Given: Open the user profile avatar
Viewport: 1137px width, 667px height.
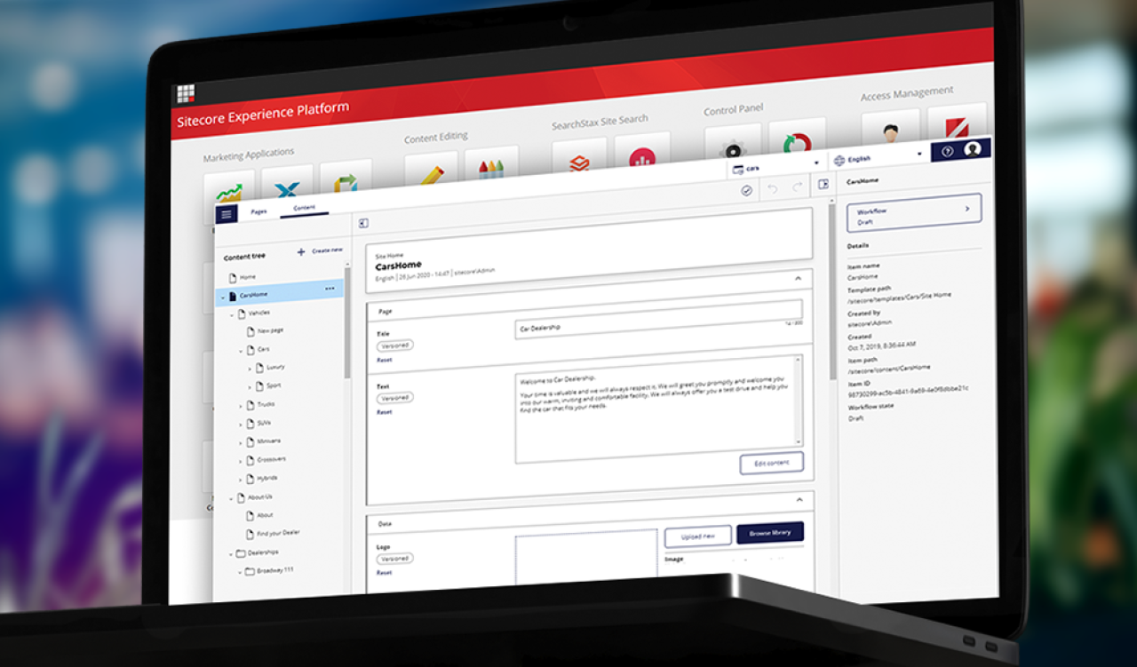Looking at the screenshot, I should [973, 149].
